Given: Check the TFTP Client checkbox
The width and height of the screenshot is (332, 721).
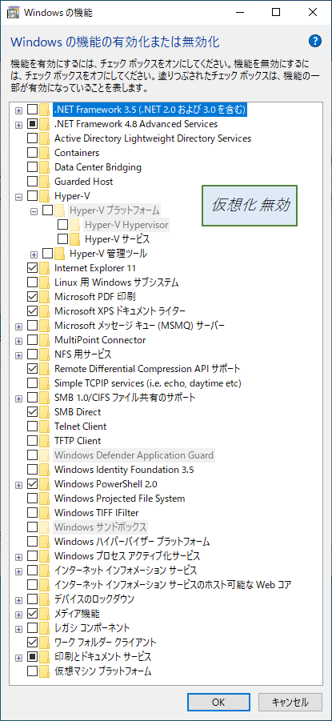Looking at the screenshot, I should [x=32, y=441].
